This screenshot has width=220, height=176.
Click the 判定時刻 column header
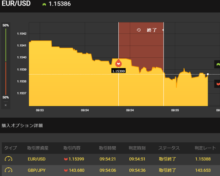click(x=137, y=148)
